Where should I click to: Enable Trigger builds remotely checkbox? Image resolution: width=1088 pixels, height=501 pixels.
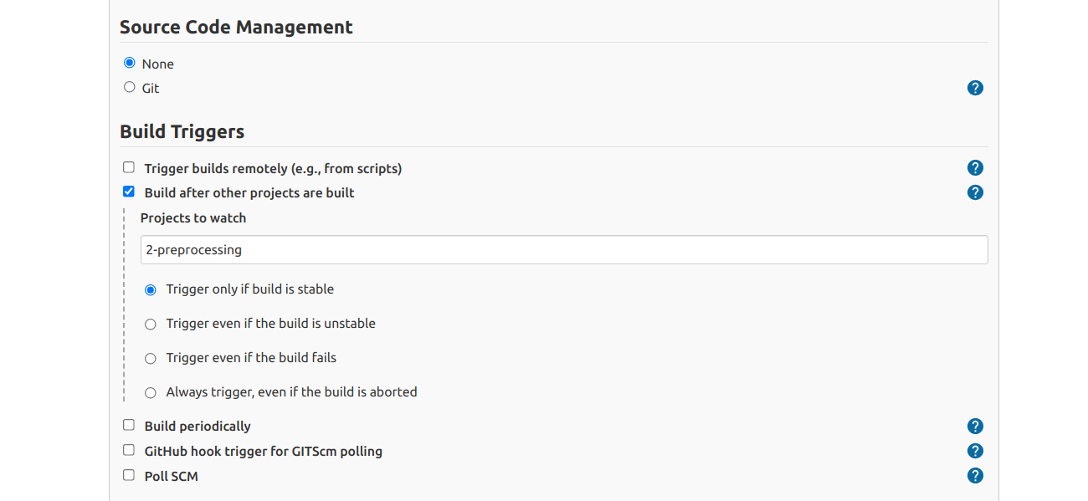point(128,167)
